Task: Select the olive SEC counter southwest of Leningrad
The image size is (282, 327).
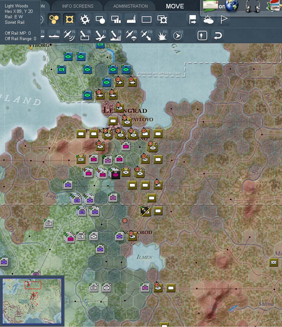Action: [x=81, y=159]
